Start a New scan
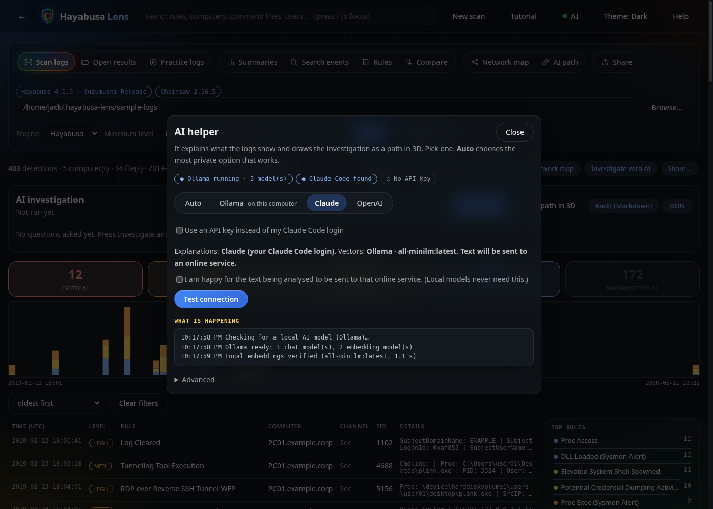This screenshot has width=713, height=509. pos(469,16)
